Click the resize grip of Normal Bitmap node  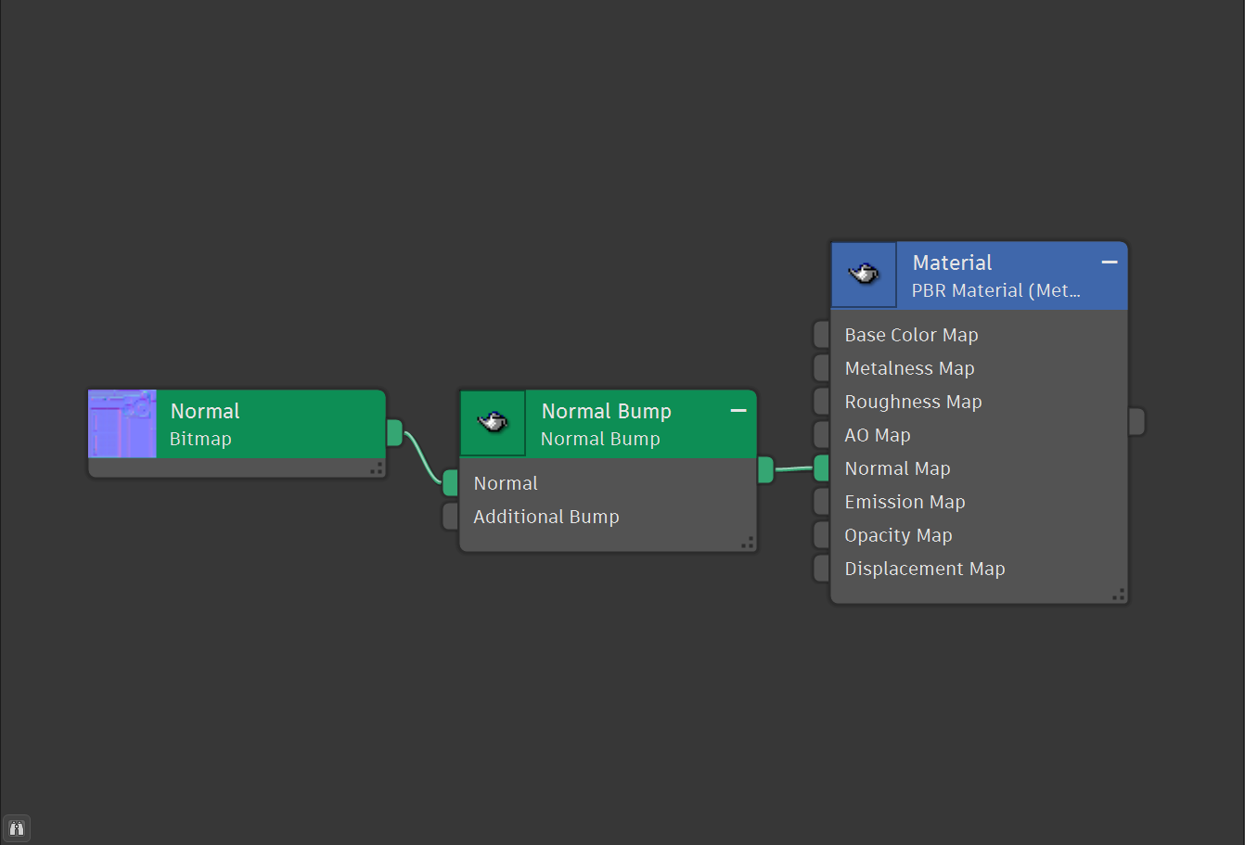pos(377,468)
